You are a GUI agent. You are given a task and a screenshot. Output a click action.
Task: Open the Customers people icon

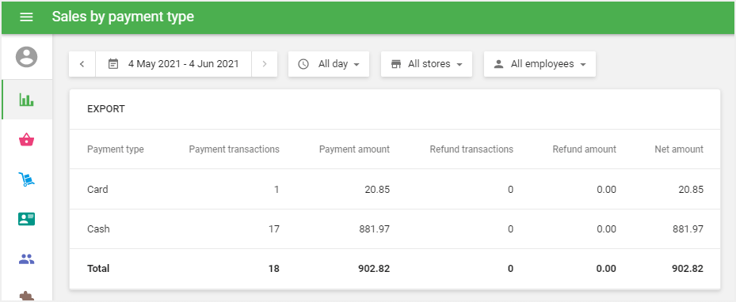[26, 259]
